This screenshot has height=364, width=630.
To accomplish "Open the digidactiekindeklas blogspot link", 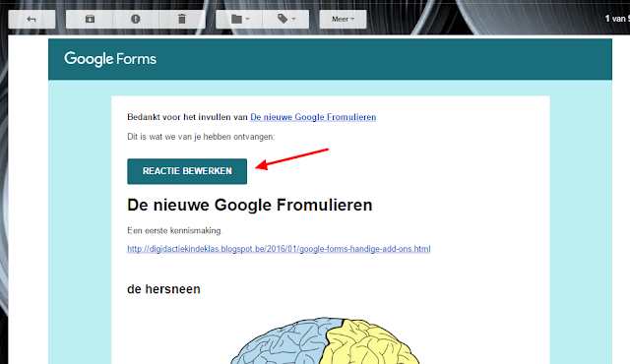I will coord(279,249).
